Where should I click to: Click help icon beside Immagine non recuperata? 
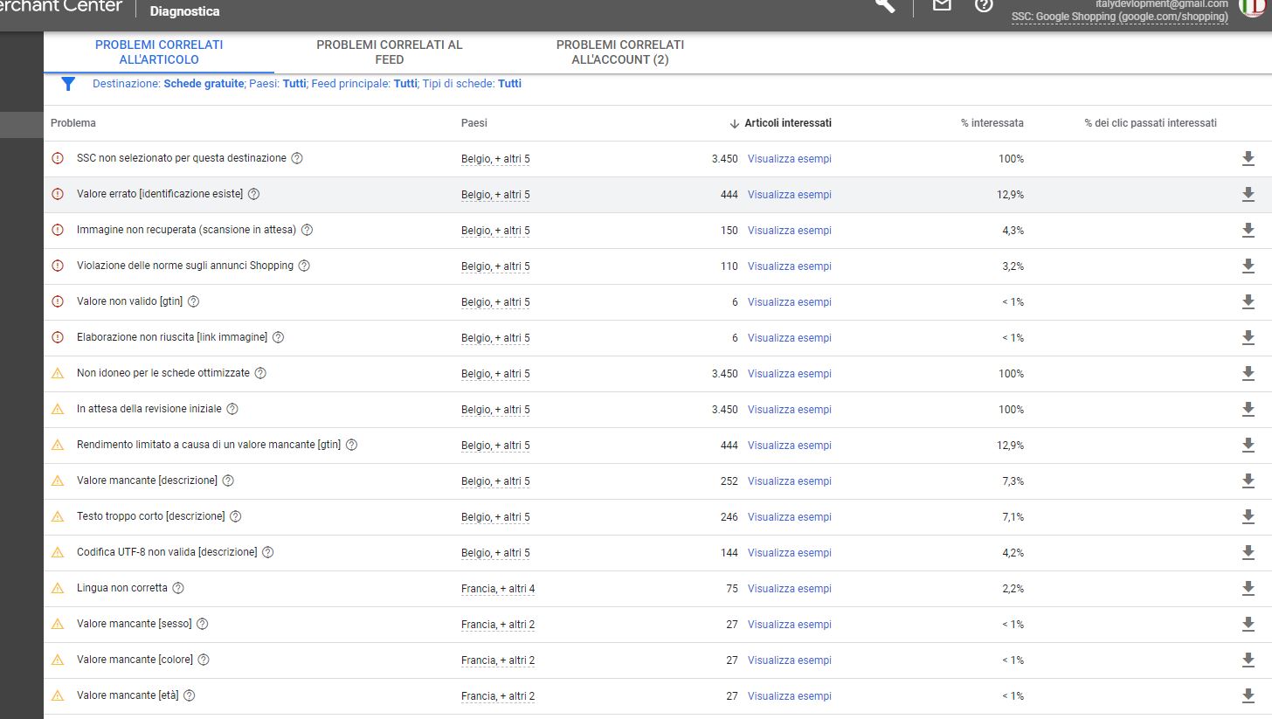tap(307, 230)
